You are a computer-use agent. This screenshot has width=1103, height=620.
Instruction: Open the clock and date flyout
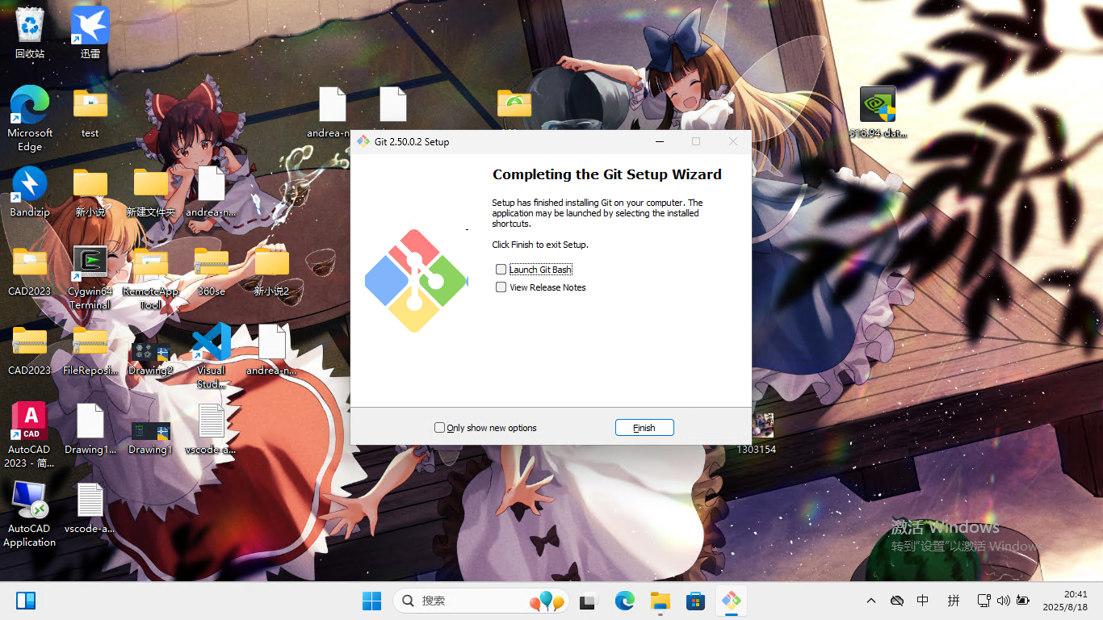[1065, 601]
